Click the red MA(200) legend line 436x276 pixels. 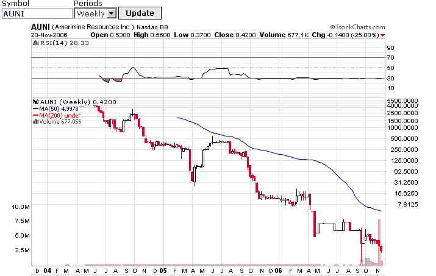click(35, 115)
